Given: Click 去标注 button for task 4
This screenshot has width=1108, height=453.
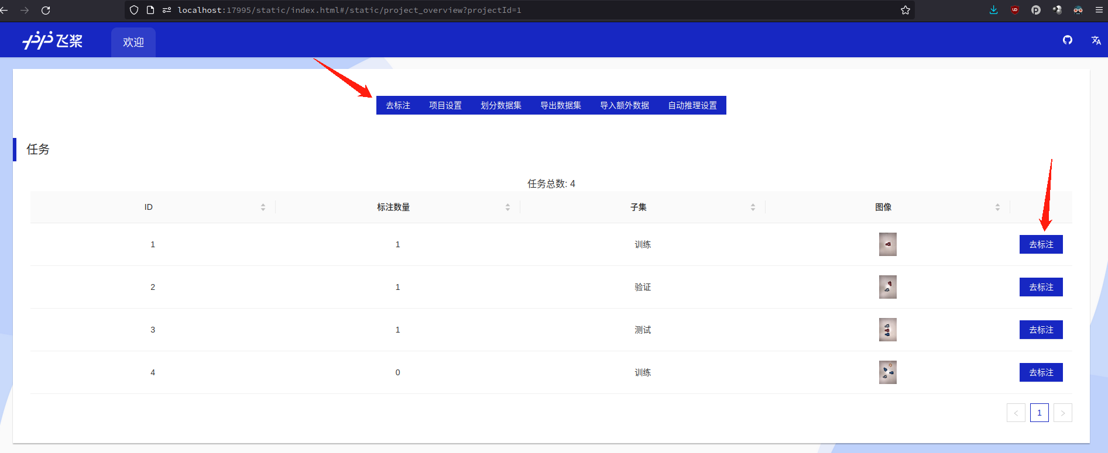Looking at the screenshot, I should (x=1041, y=372).
